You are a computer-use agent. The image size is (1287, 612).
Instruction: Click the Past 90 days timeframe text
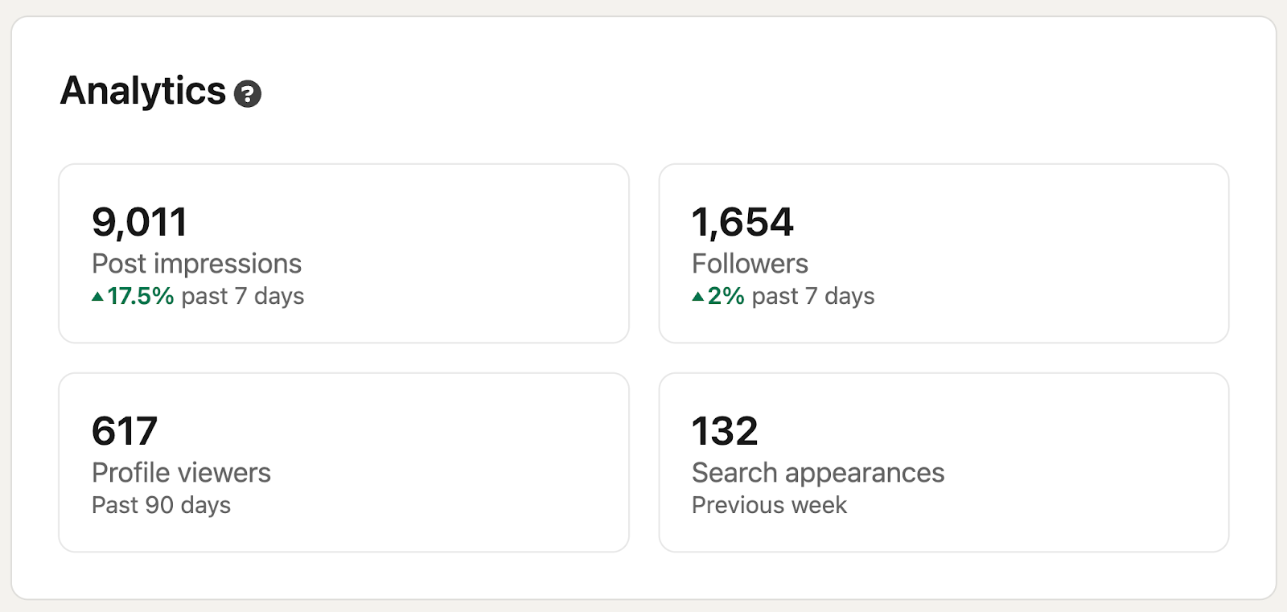coord(161,505)
